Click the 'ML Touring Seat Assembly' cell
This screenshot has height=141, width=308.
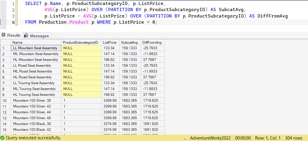[x=36, y=89]
